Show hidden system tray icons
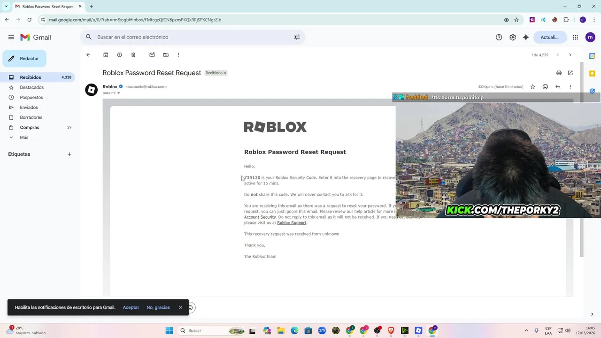Screen dimensions: 601x338 pos(526,330)
